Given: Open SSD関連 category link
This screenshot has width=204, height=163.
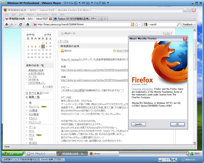Looking at the screenshot, I should click(x=34, y=114).
